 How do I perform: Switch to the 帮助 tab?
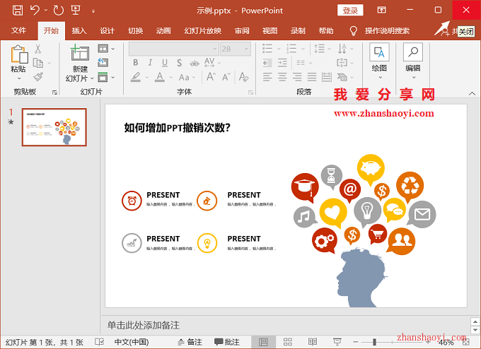coord(326,30)
